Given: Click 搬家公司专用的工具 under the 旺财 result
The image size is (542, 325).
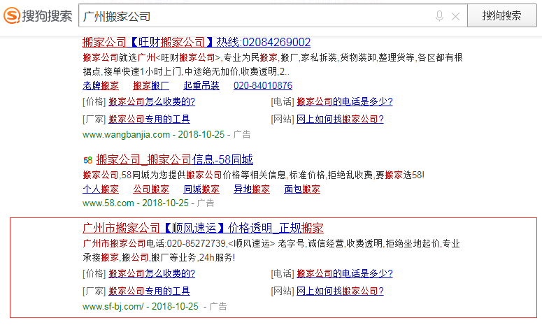Looking at the screenshot, I should pyautogui.click(x=149, y=119).
